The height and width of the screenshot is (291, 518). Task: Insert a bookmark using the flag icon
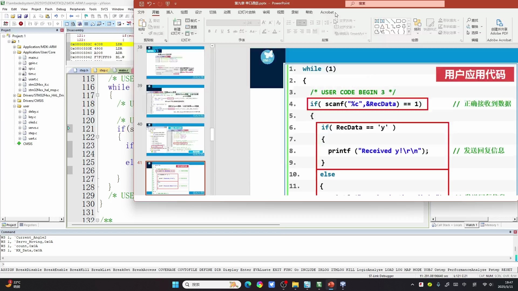(86, 16)
